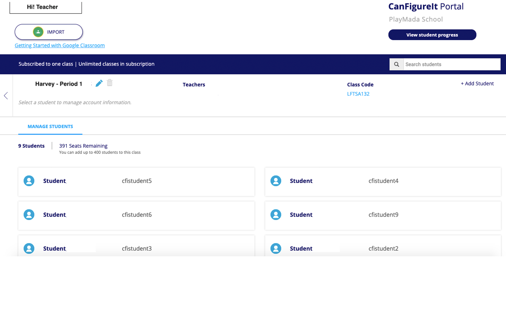Click the + Add Student link
This screenshot has height=317, width=506.
click(477, 83)
